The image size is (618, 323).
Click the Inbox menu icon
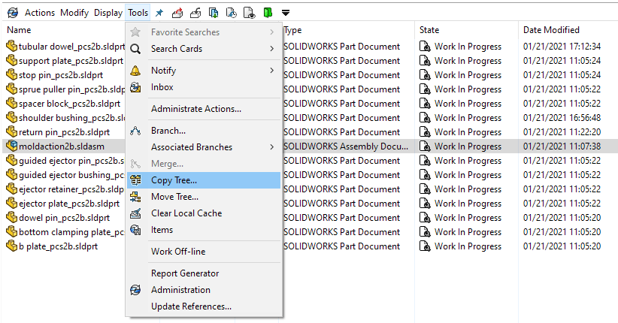(135, 87)
